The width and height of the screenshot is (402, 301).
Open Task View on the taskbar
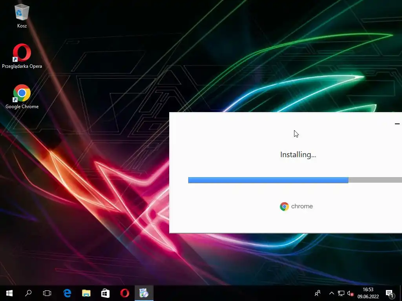click(x=47, y=293)
